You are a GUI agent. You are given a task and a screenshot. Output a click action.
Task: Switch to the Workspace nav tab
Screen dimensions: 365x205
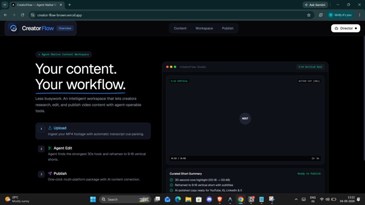click(x=204, y=28)
